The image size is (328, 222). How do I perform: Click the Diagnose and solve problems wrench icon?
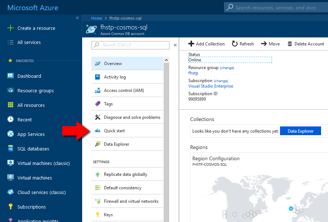(97, 117)
